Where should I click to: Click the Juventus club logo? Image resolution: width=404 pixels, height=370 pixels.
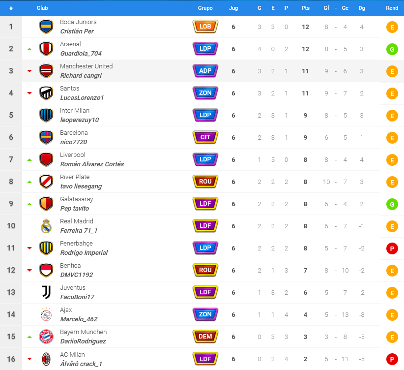(x=46, y=292)
